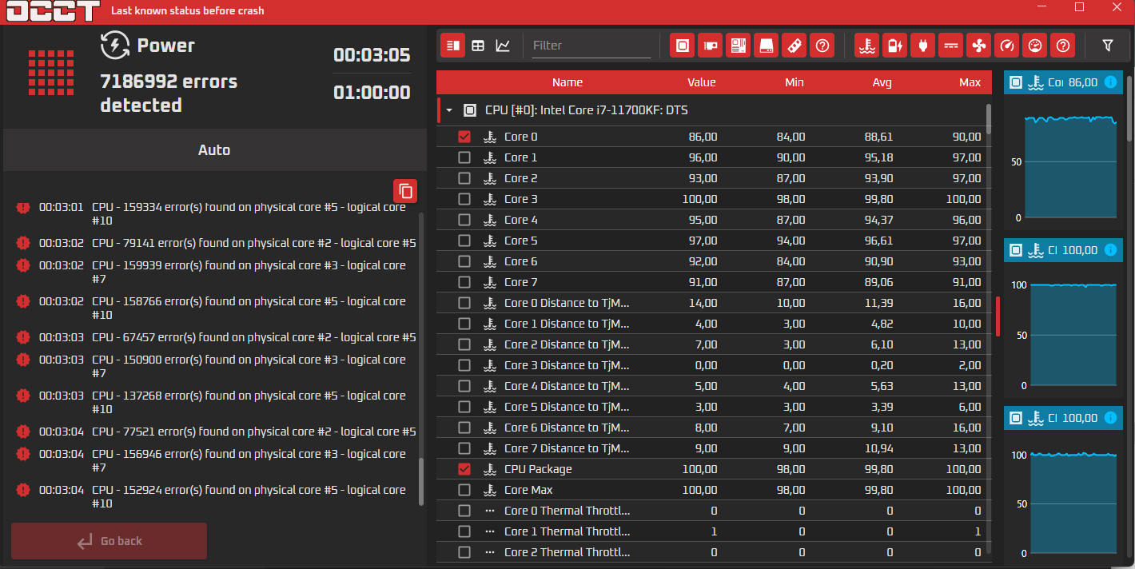Switch to the graph line-chart view
This screenshot has width=1135, height=569.
[x=503, y=46]
